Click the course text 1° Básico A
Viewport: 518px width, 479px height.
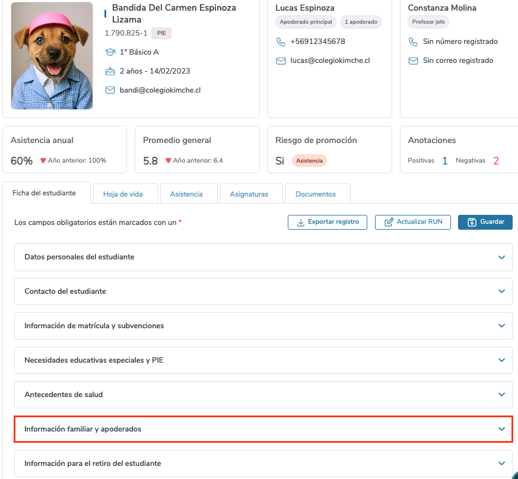[x=139, y=52]
